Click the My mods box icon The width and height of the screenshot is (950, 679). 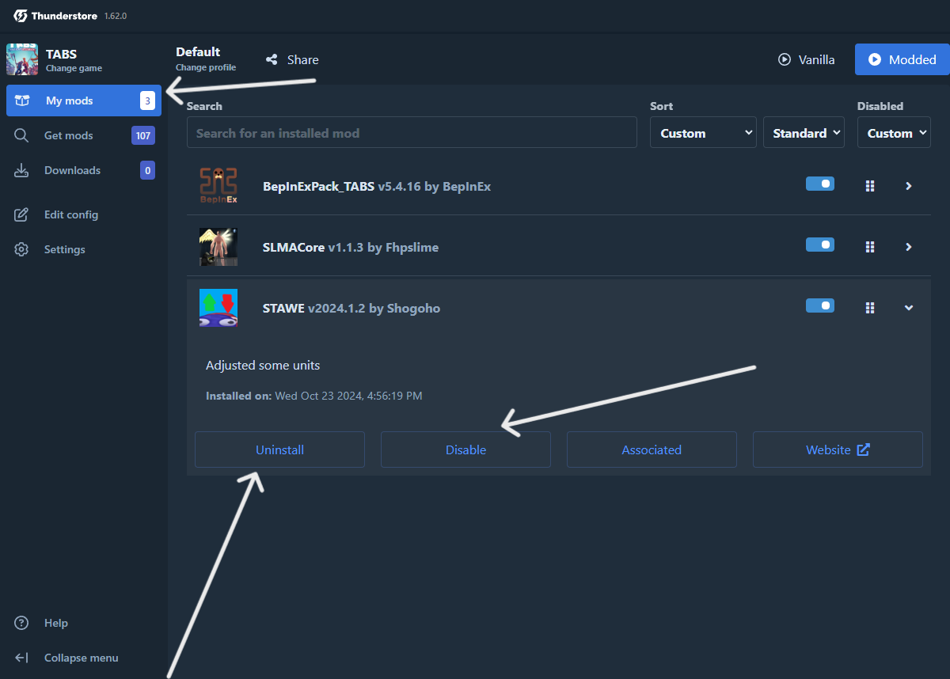coord(22,101)
